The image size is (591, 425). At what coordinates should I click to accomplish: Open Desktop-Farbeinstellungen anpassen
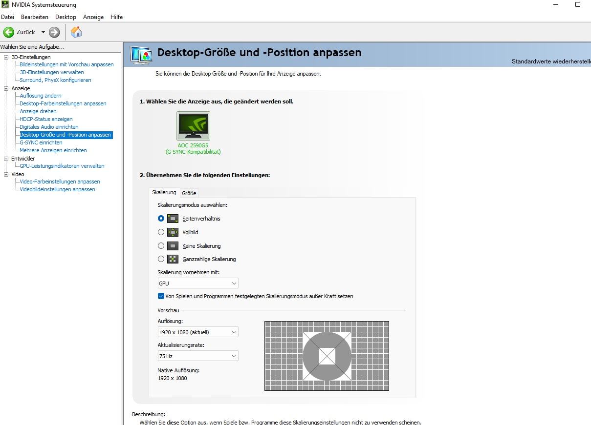coord(63,103)
